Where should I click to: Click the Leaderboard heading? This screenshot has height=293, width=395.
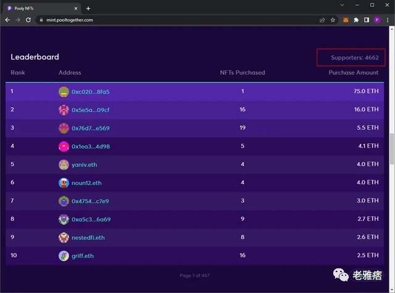click(35, 57)
